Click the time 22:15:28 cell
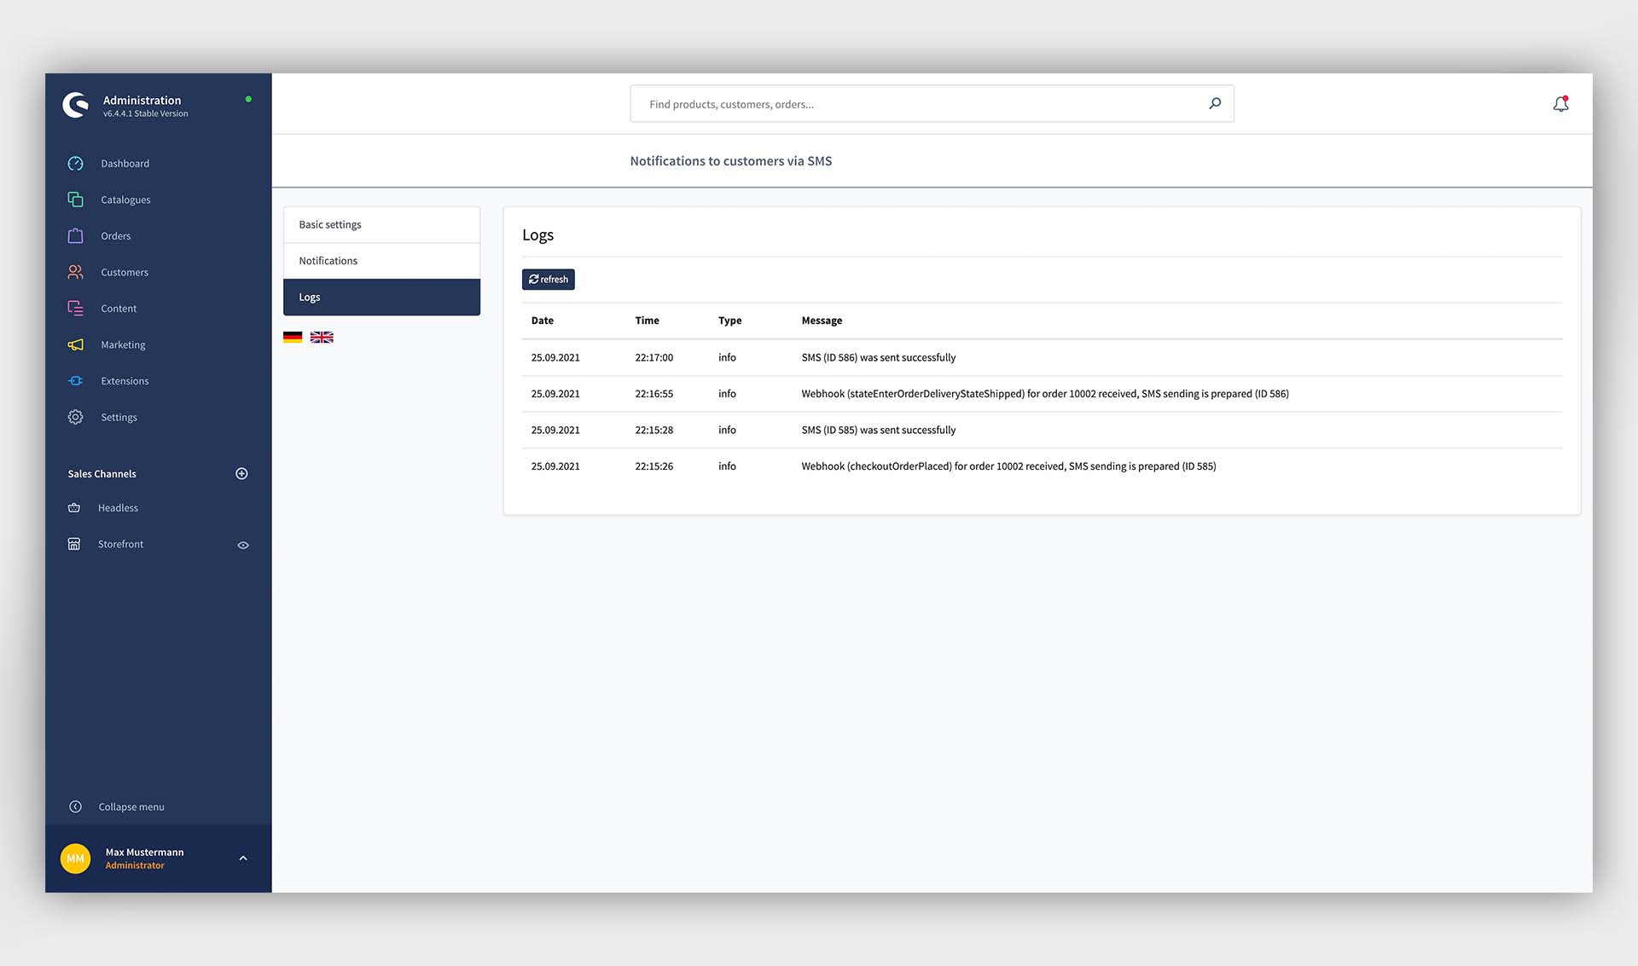The width and height of the screenshot is (1638, 966). coord(653,430)
